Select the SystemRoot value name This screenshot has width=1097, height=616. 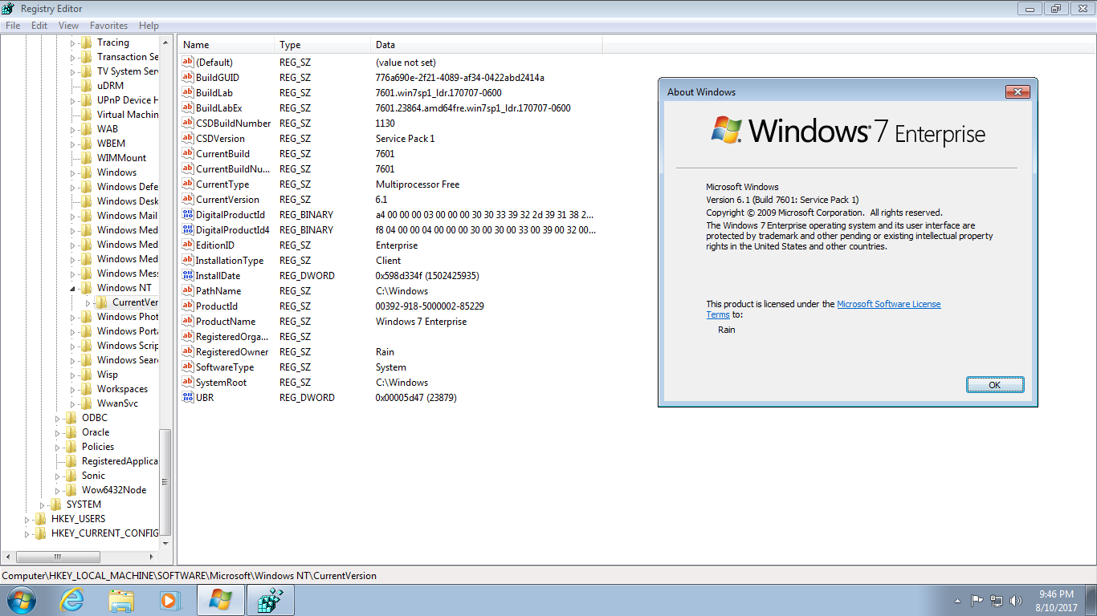click(222, 383)
